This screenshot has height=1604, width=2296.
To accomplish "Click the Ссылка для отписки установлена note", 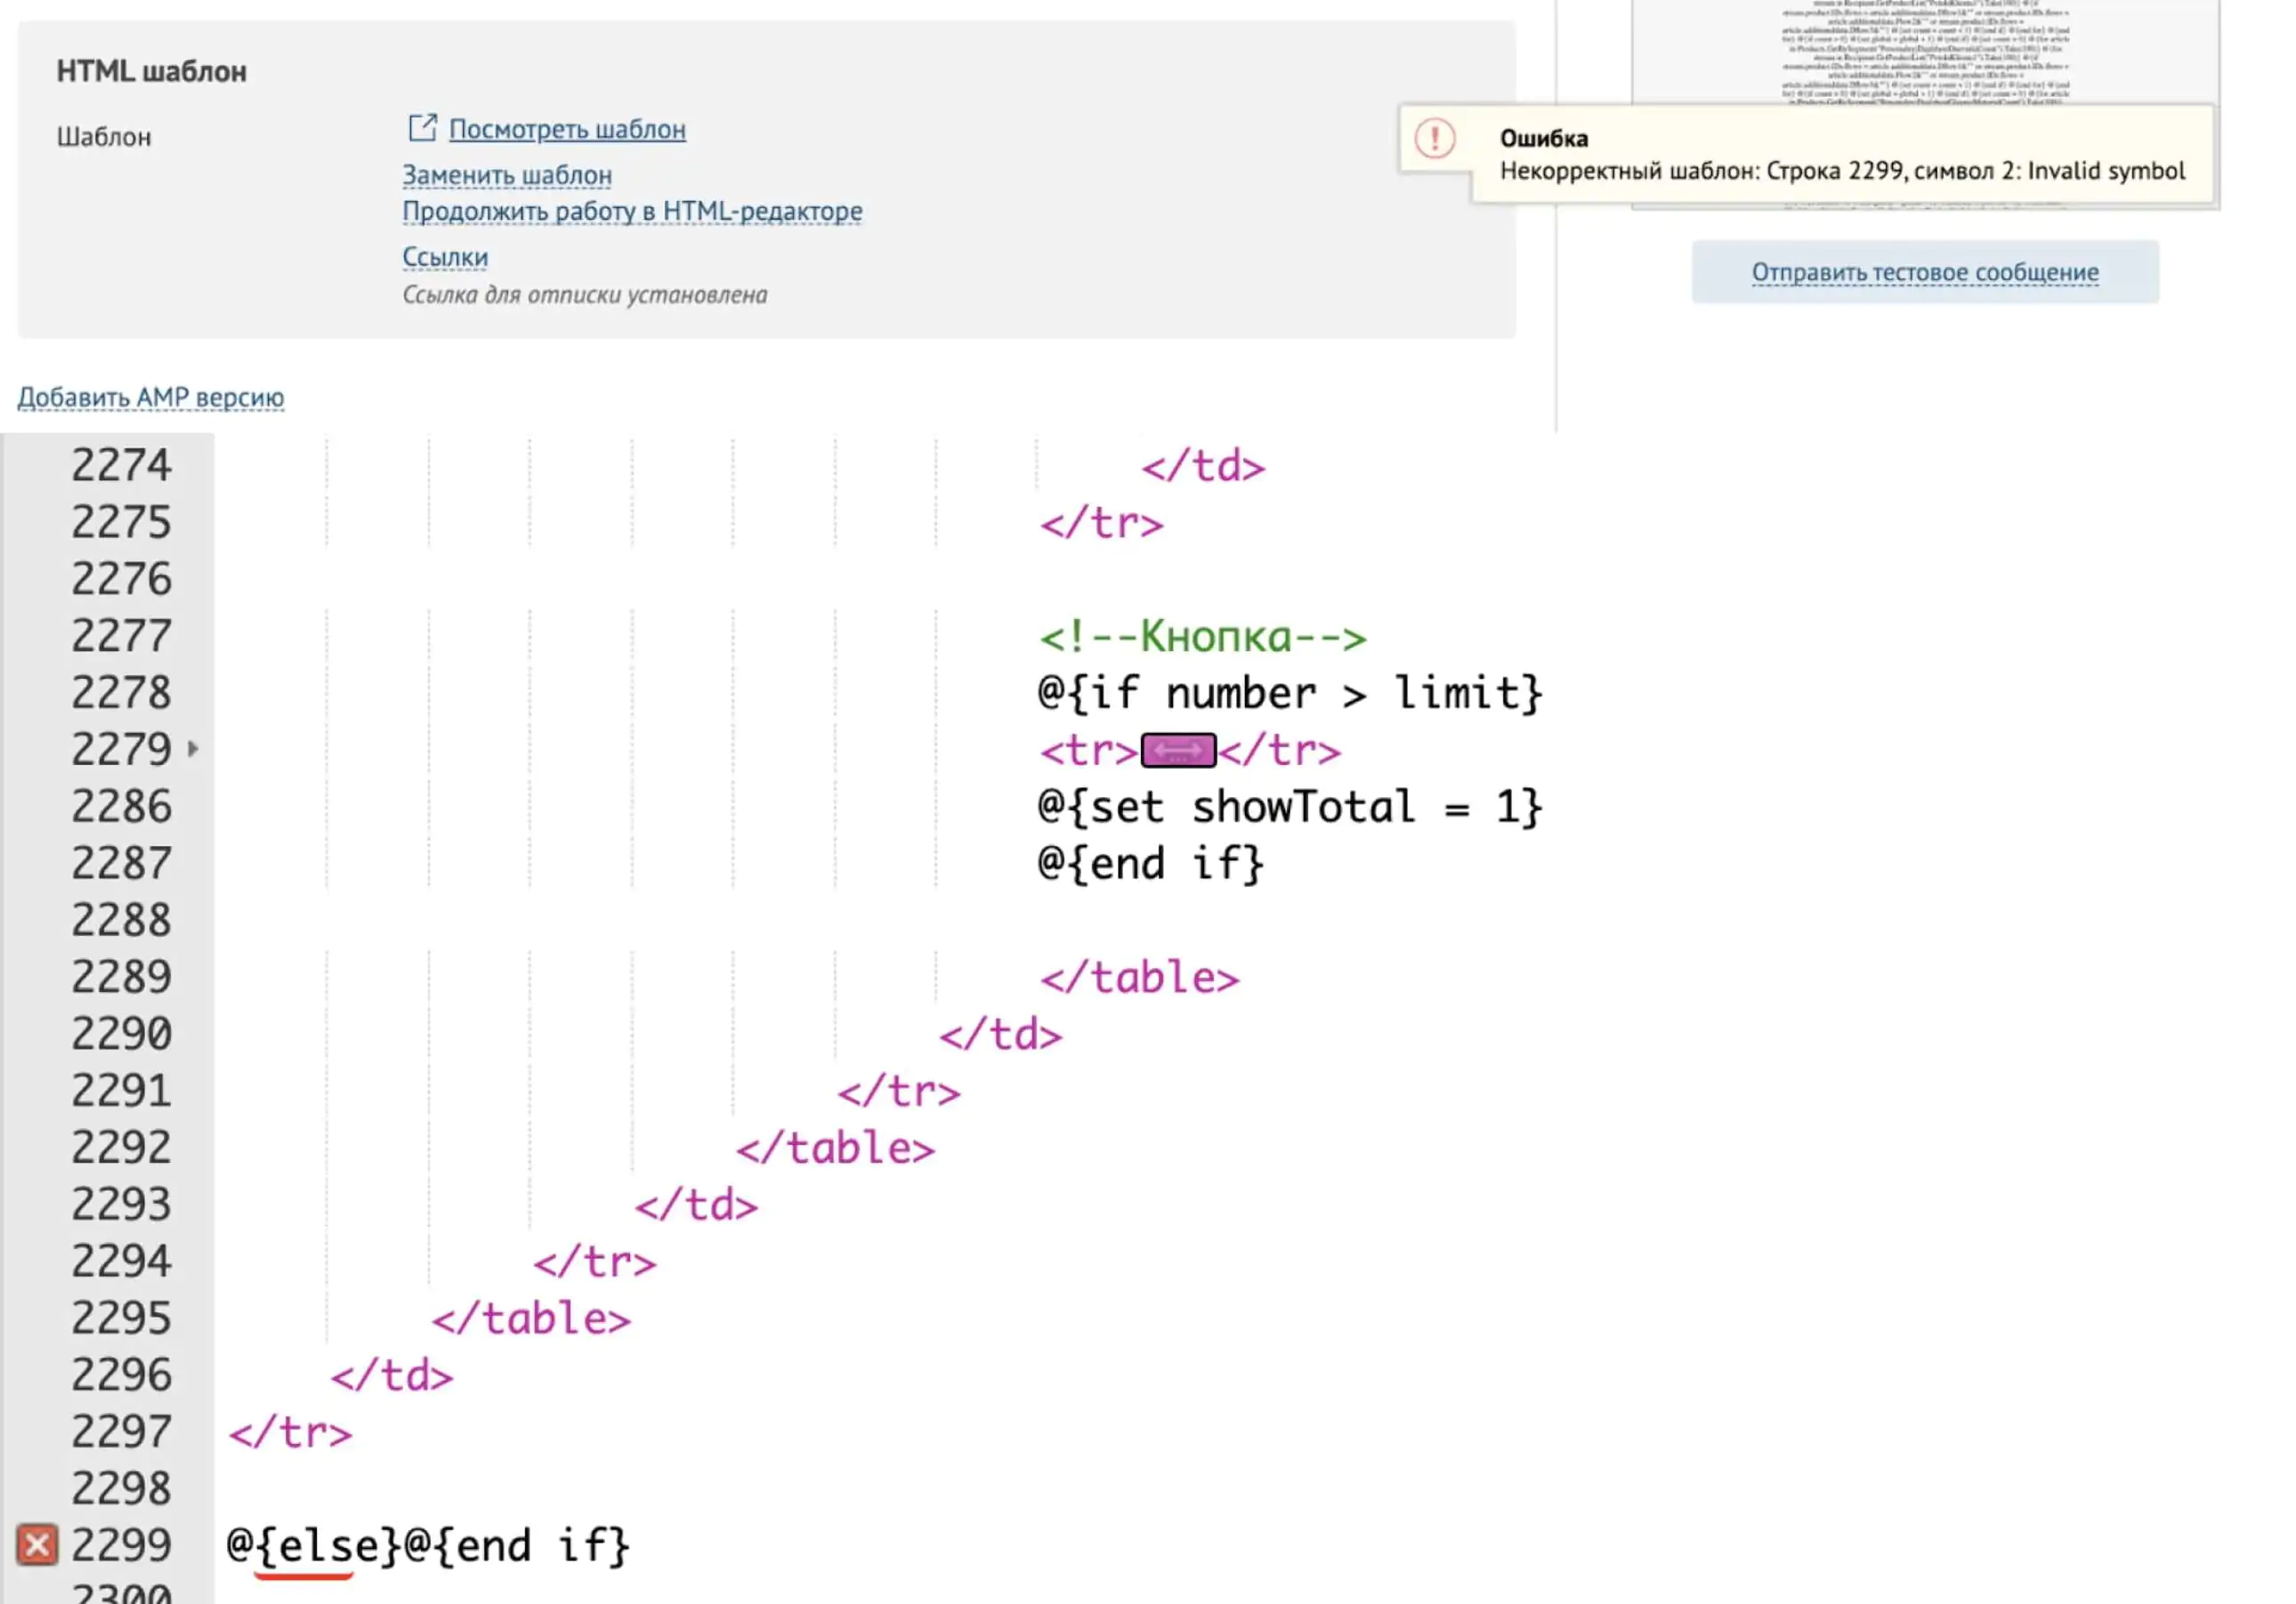I will click(x=585, y=294).
